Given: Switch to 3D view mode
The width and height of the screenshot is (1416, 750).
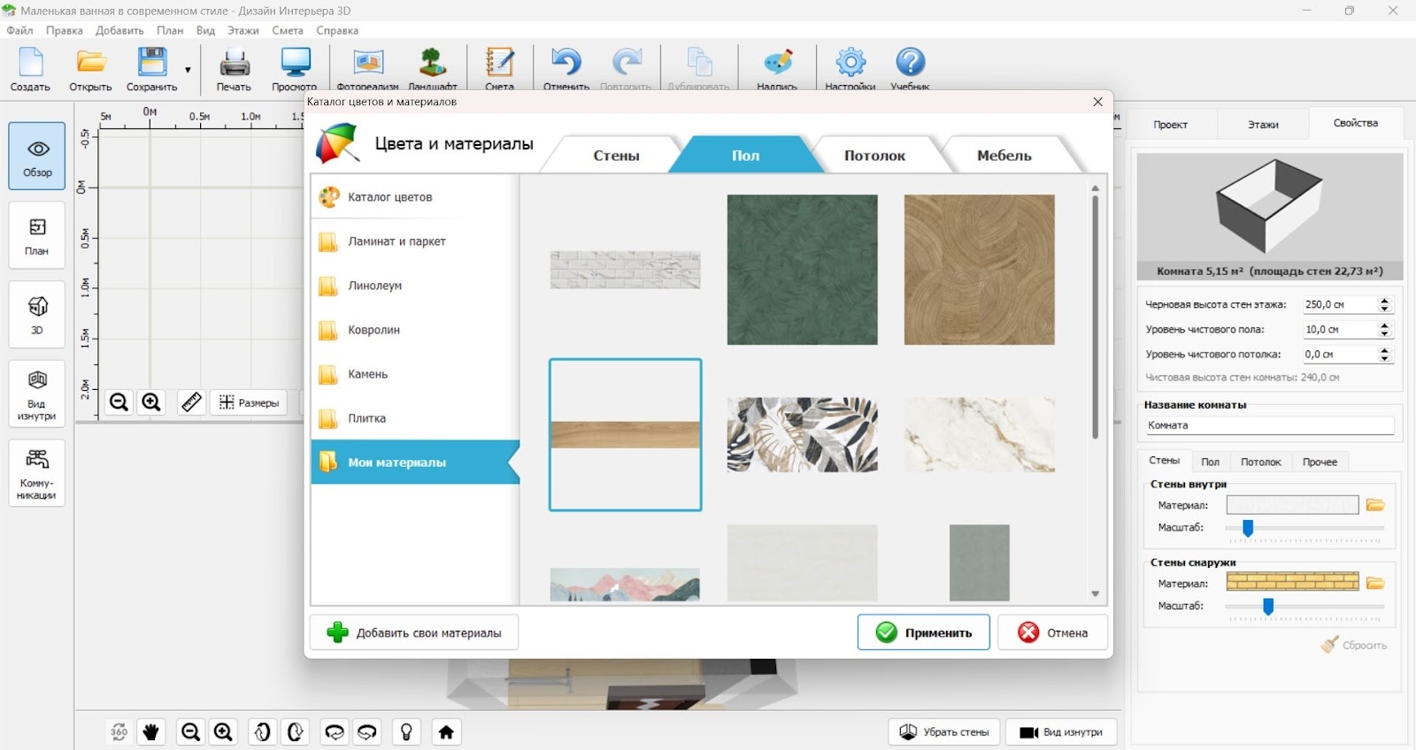Looking at the screenshot, I should click(37, 314).
